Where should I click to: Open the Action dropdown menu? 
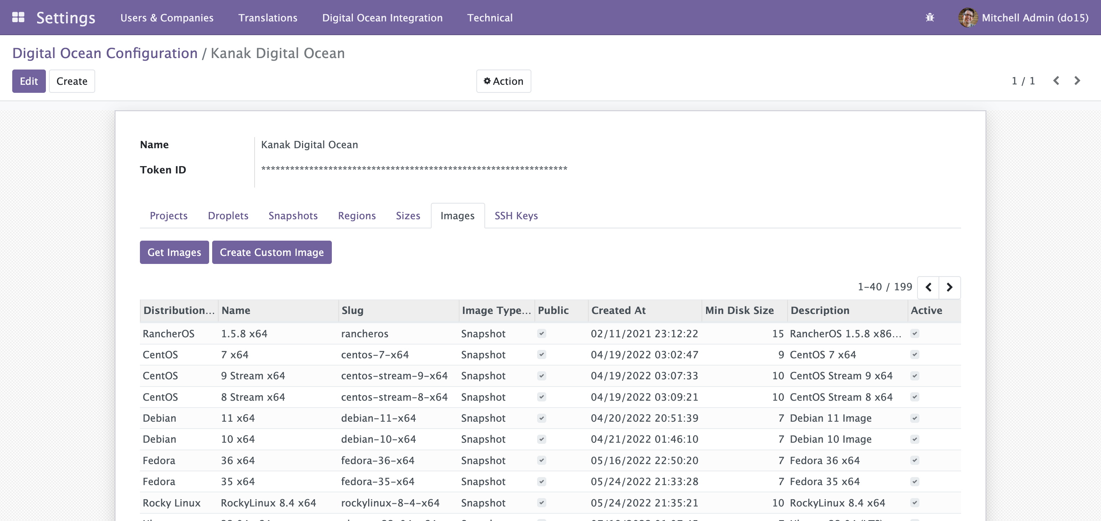click(x=503, y=81)
